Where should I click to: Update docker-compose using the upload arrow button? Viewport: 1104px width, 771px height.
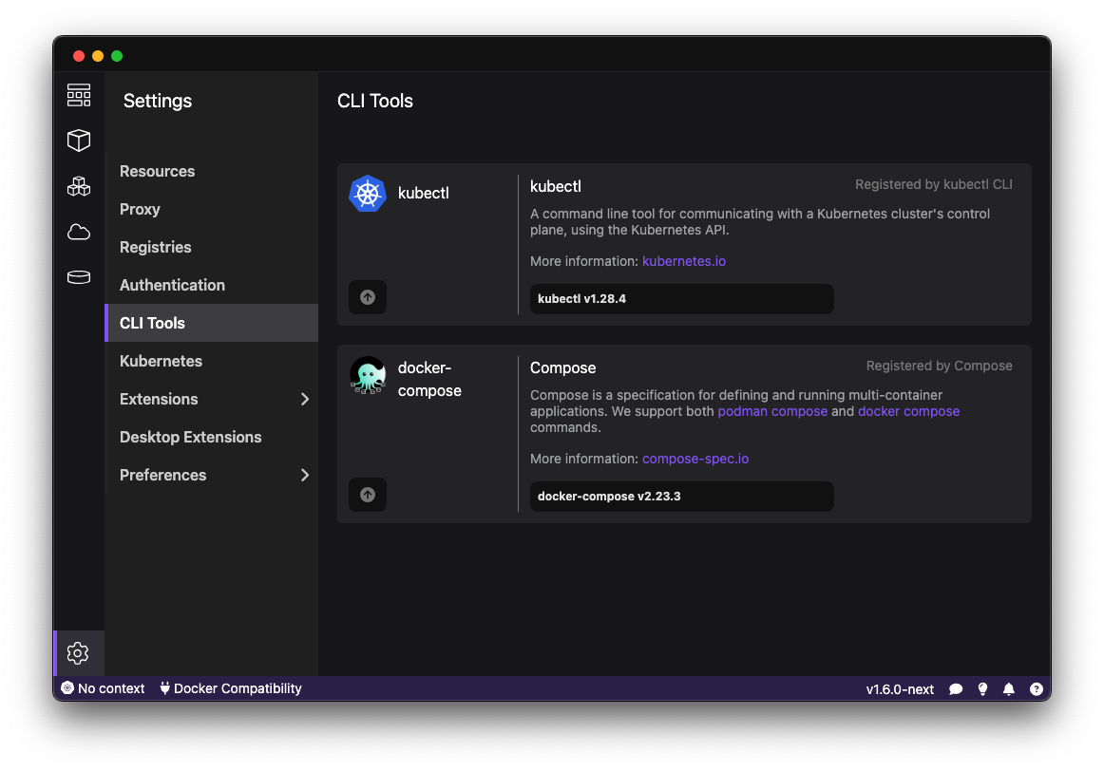click(x=368, y=494)
